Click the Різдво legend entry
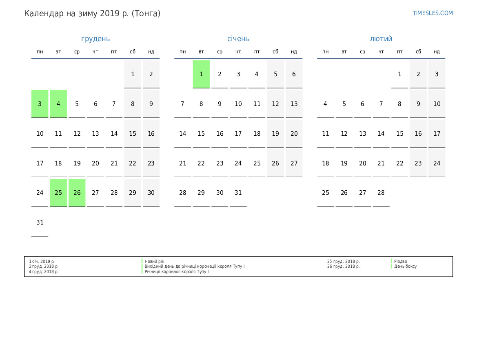Viewport: 477px width, 337px height. [x=400, y=262]
